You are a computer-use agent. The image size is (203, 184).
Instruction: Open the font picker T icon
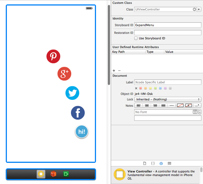(195, 112)
